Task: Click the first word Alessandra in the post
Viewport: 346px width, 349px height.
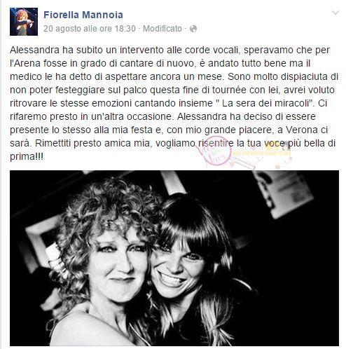Action: [x=34, y=50]
